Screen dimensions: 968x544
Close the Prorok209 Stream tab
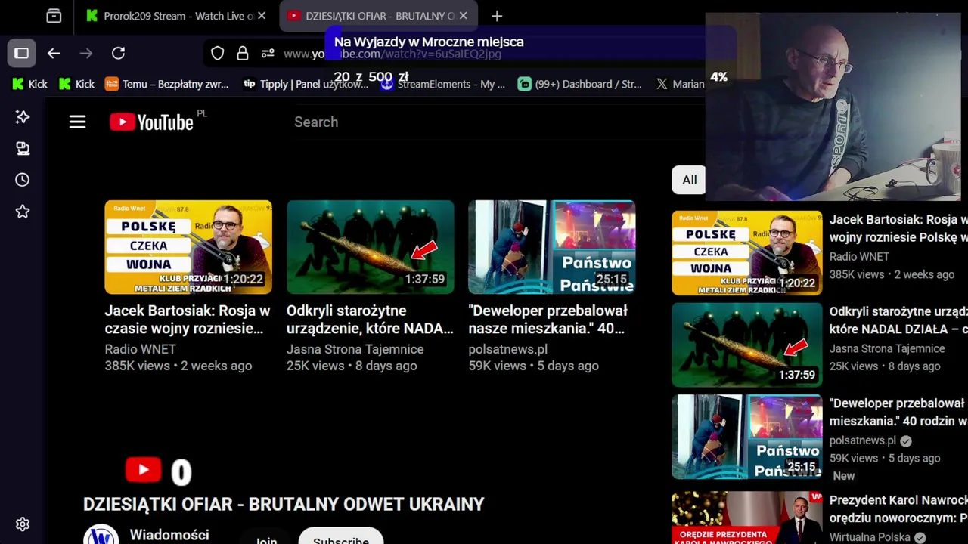(262, 16)
